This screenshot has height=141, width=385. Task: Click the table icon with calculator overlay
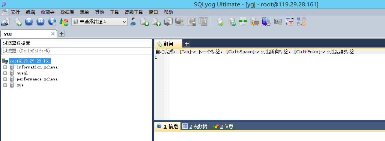coord(191,22)
